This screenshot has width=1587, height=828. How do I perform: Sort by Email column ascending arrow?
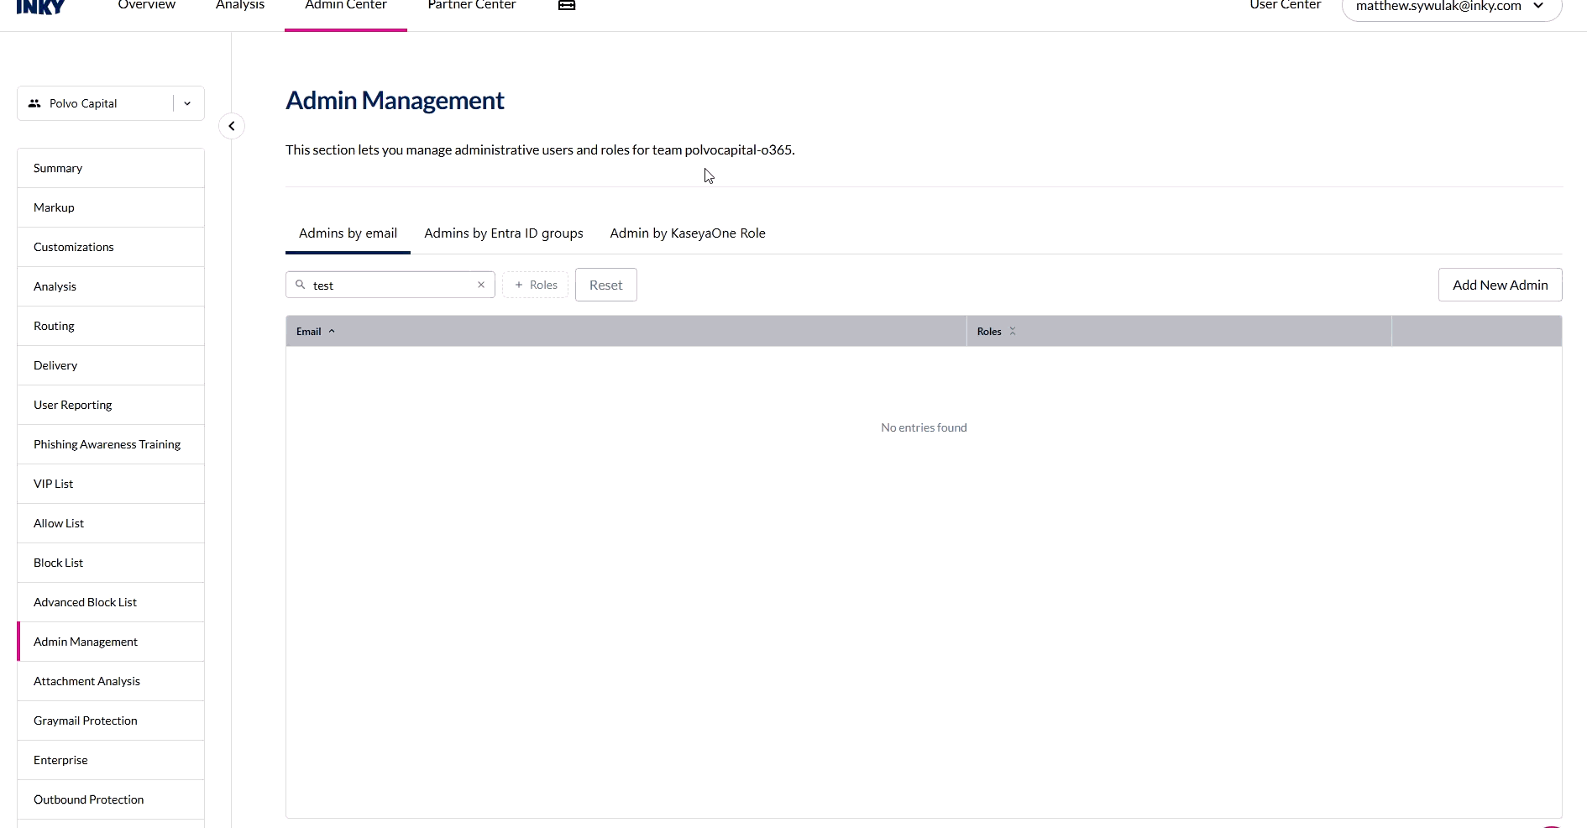(x=332, y=332)
